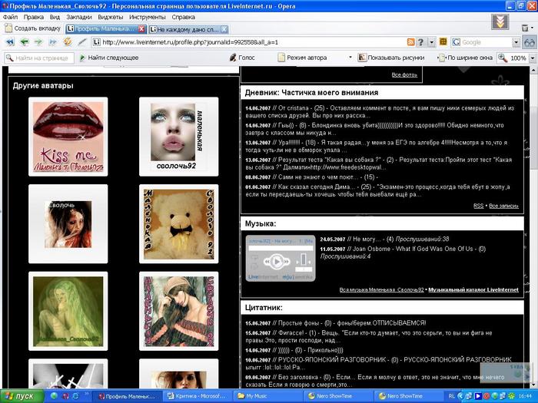Click the music player progress bar
This screenshot has width=538, height=403.
pos(281,248)
